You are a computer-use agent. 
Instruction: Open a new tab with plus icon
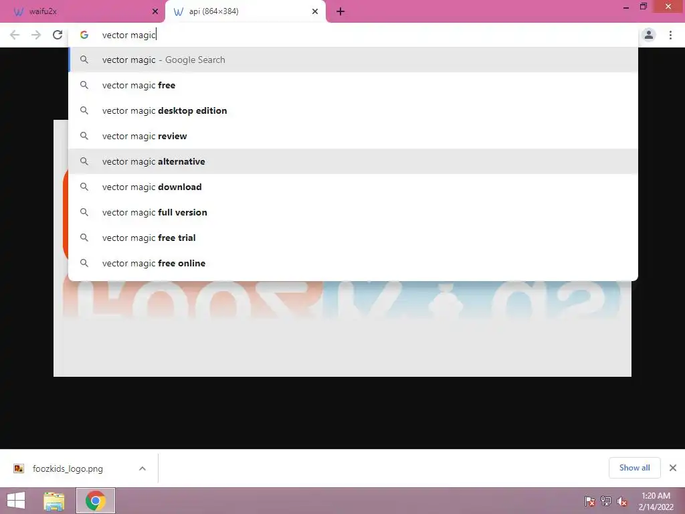pyautogui.click(x=340, y=11)
